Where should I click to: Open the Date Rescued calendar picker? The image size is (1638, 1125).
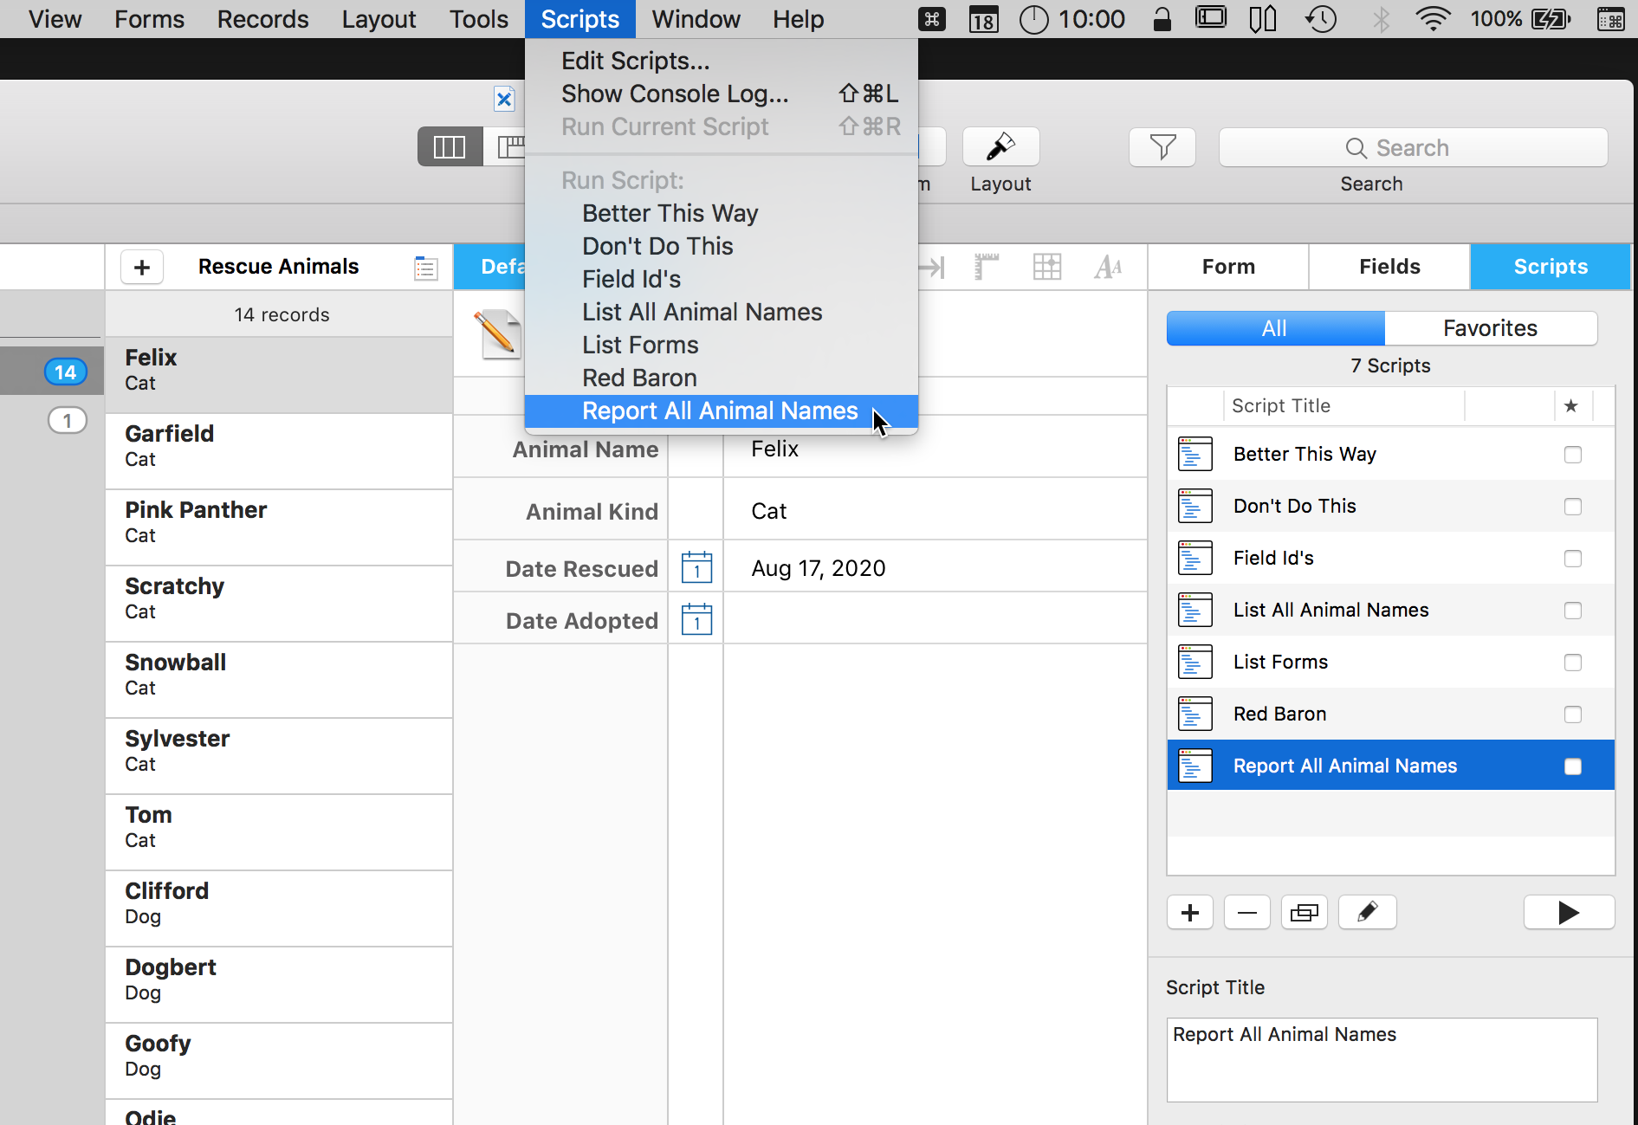coord(696,568)
